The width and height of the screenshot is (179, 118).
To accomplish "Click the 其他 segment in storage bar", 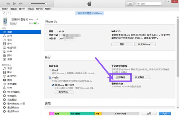I will pyautogui.click(x=98, y=114).
